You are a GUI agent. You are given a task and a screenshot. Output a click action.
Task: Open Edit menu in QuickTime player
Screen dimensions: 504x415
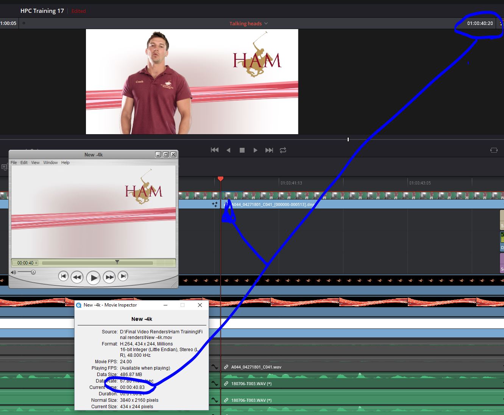(x=24, y=163)
